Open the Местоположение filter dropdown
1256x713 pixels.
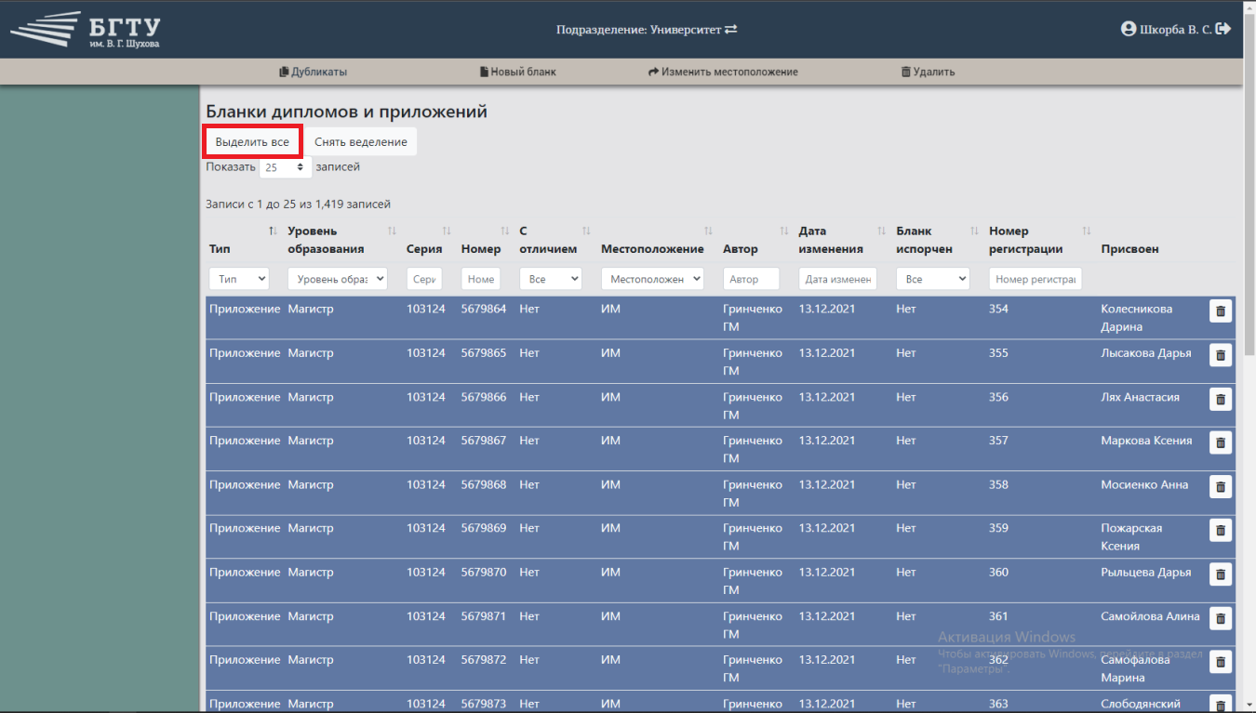coord(652,279)
